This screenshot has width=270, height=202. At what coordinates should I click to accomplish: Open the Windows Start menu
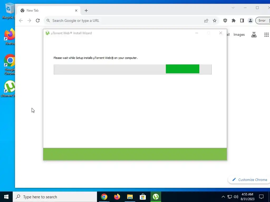coord(6,197)
